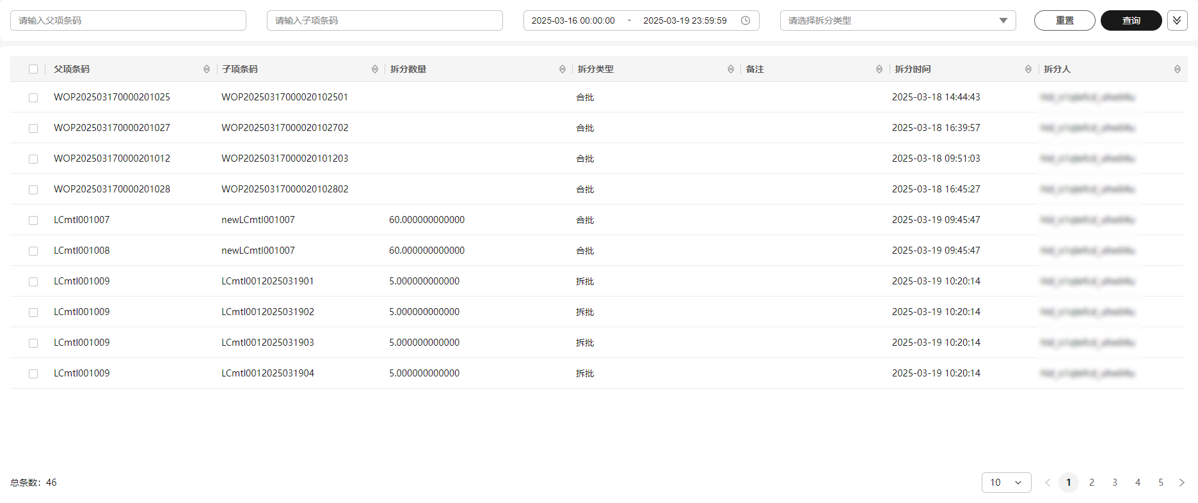The width and height of the screenshot is (1198, 503).
Task: Check row with child LCmtl0012025031901
Action: [x=33, y=282]
